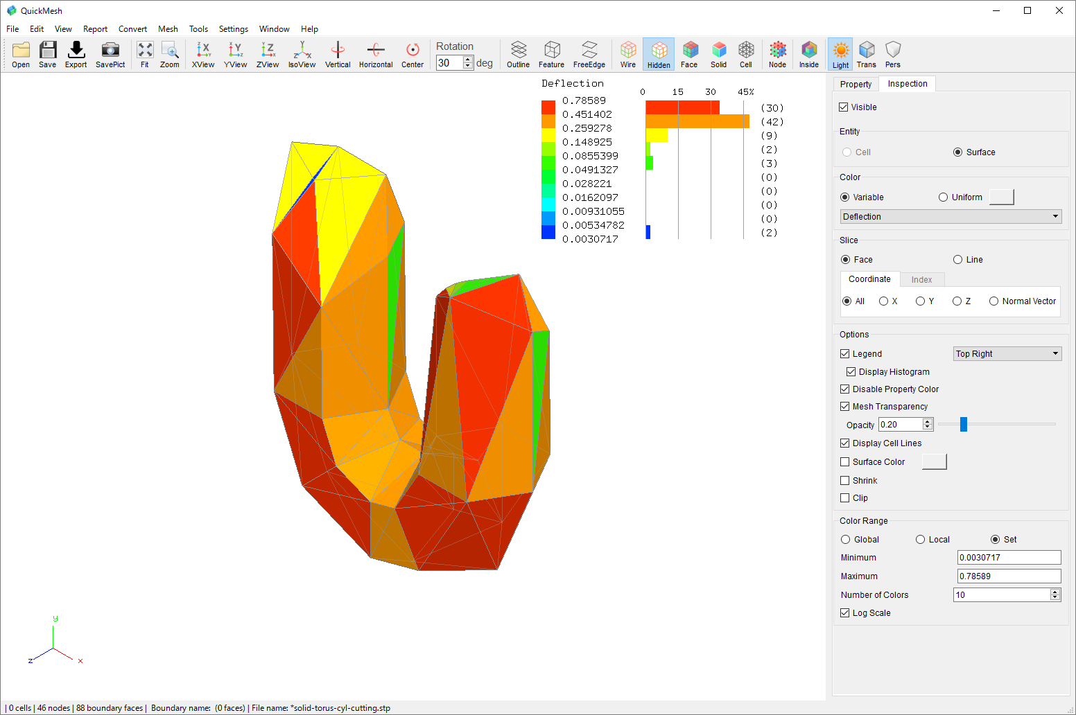1076x715 pixels.
Task: Increase Opacity value stepper
Action: click(928, 422)
